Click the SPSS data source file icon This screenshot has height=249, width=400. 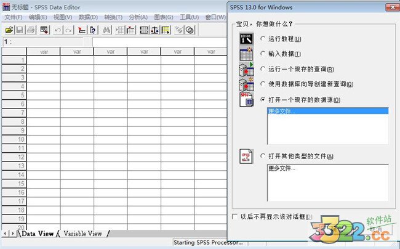(x=246, y=100)
